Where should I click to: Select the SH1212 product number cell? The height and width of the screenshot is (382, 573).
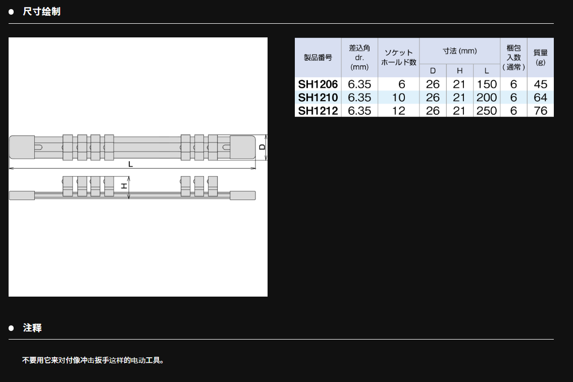tap(318, 111)
